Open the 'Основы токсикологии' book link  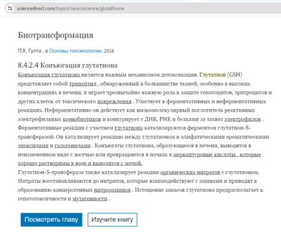coord(75,51)
